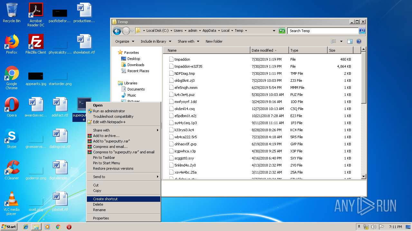The width and height of the screenshot is (412, 231).
Task: Launch Opera desktop shortcut
Action: tap(12, 107)
